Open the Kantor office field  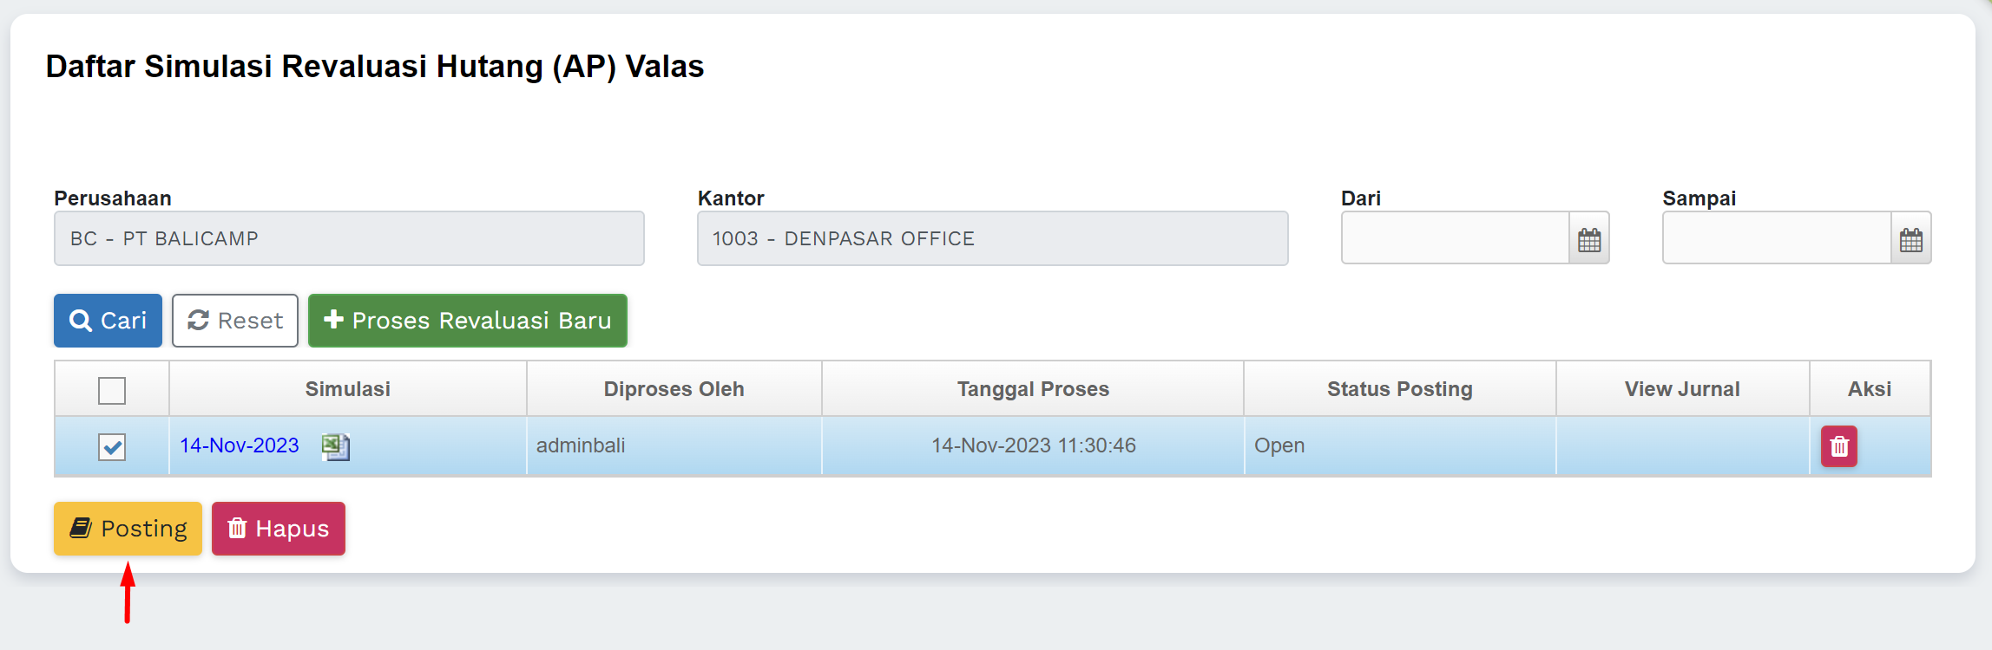pyautogui.click(x=992, y=238)
